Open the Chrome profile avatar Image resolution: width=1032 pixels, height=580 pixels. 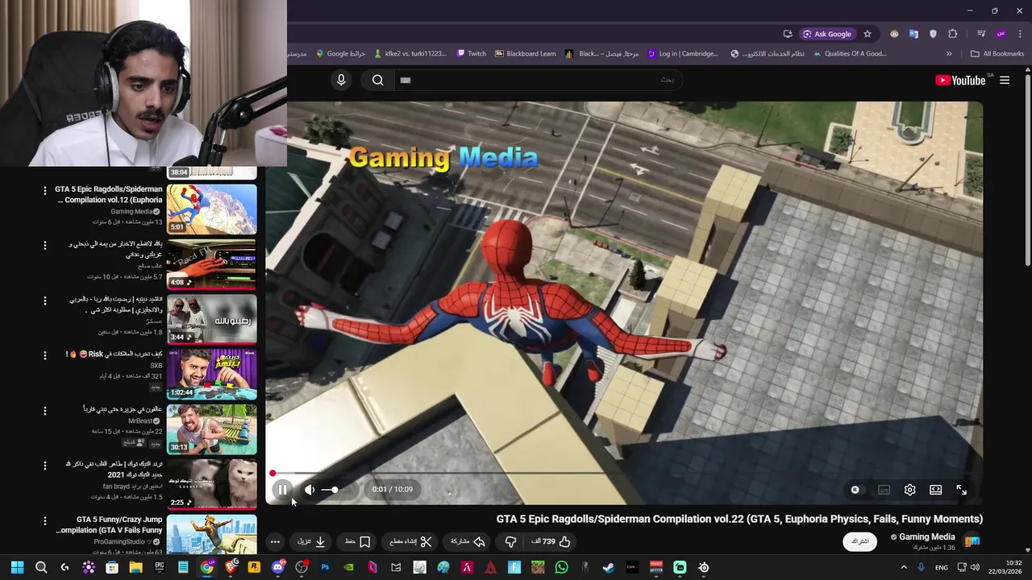coord(1001,34)
